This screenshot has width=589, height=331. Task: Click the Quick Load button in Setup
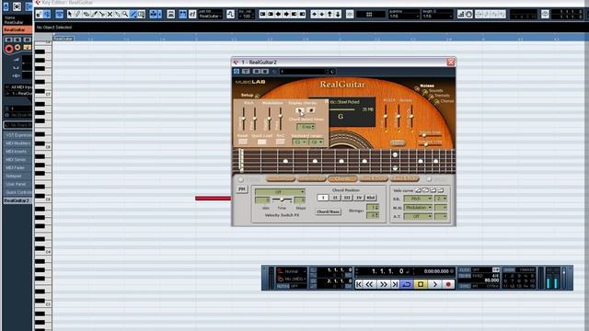click(261, 142)
